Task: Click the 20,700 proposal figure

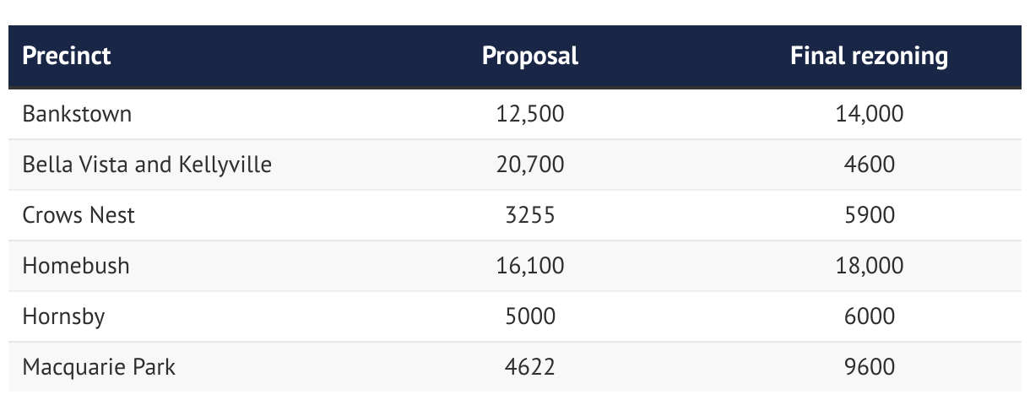Action: tap(530, 165)
